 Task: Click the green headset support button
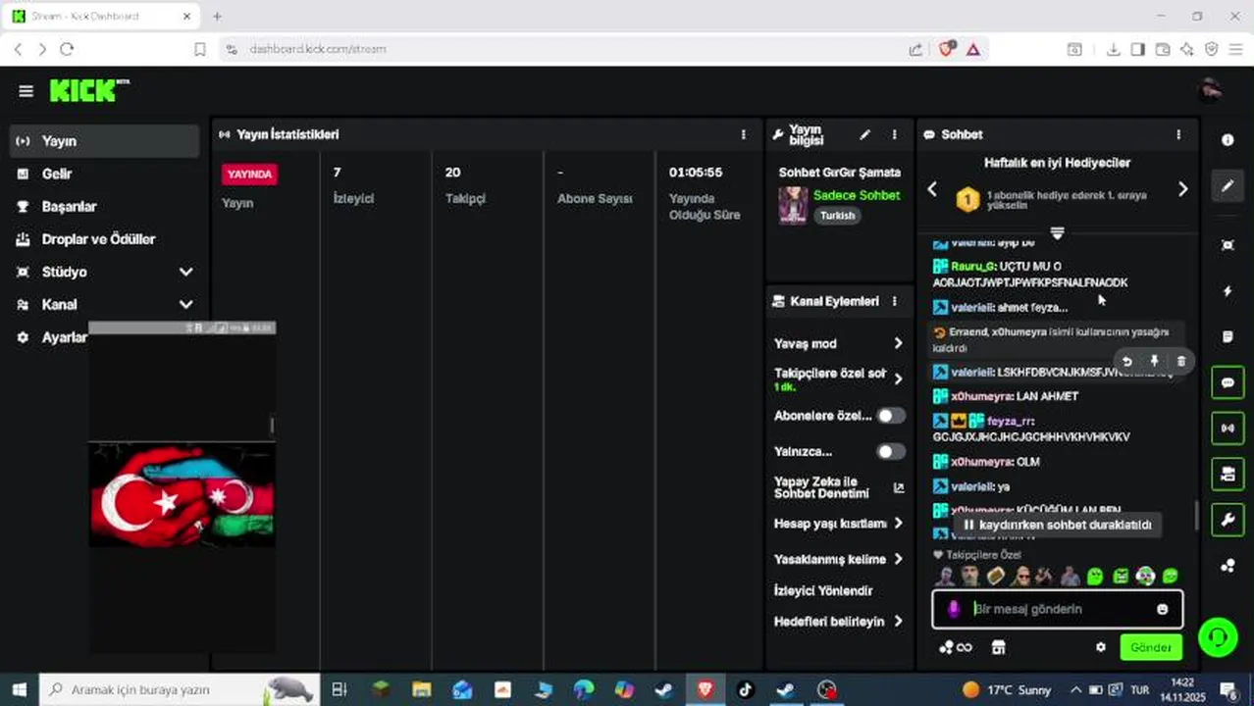1218,637
